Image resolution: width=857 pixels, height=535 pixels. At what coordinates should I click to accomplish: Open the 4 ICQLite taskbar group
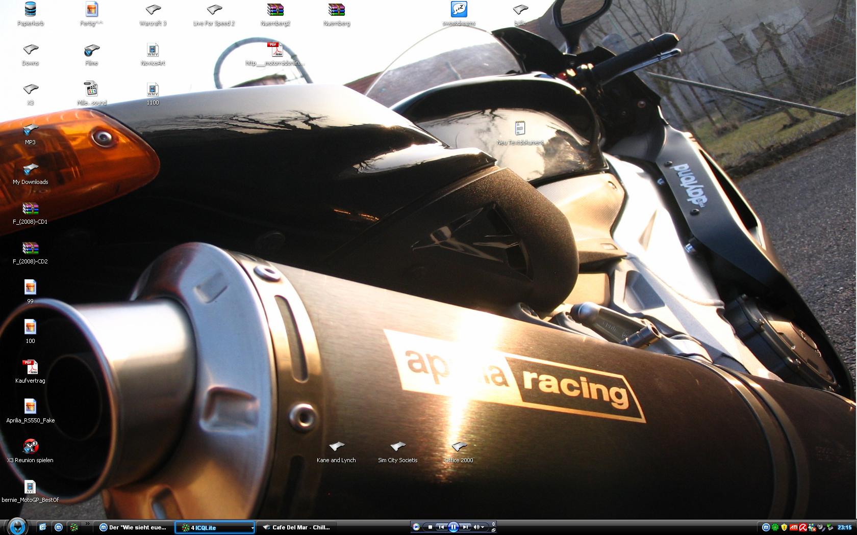coord(215,527)
